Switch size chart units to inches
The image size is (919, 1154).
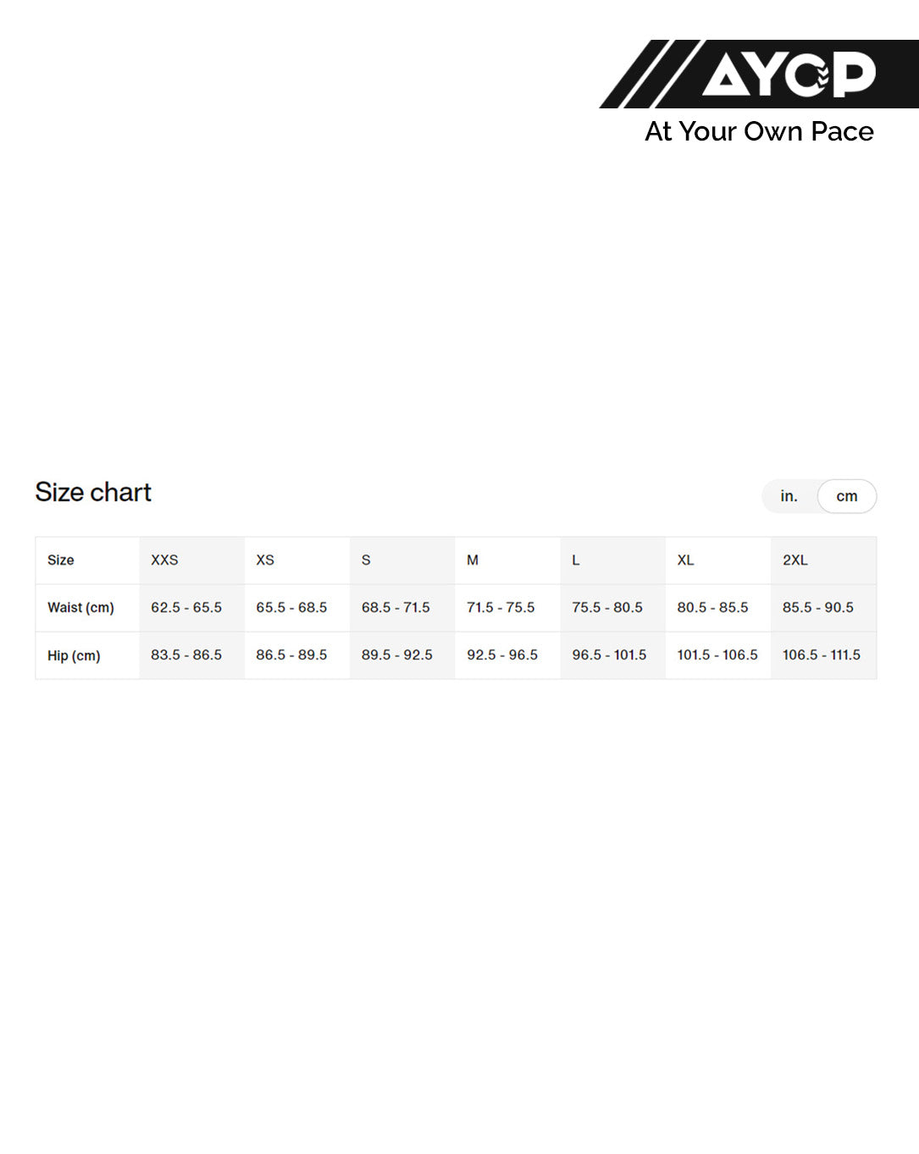789,496
